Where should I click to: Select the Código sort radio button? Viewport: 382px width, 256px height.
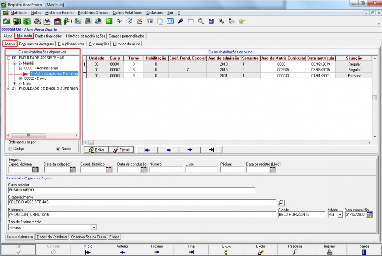(x=10, y=148)
